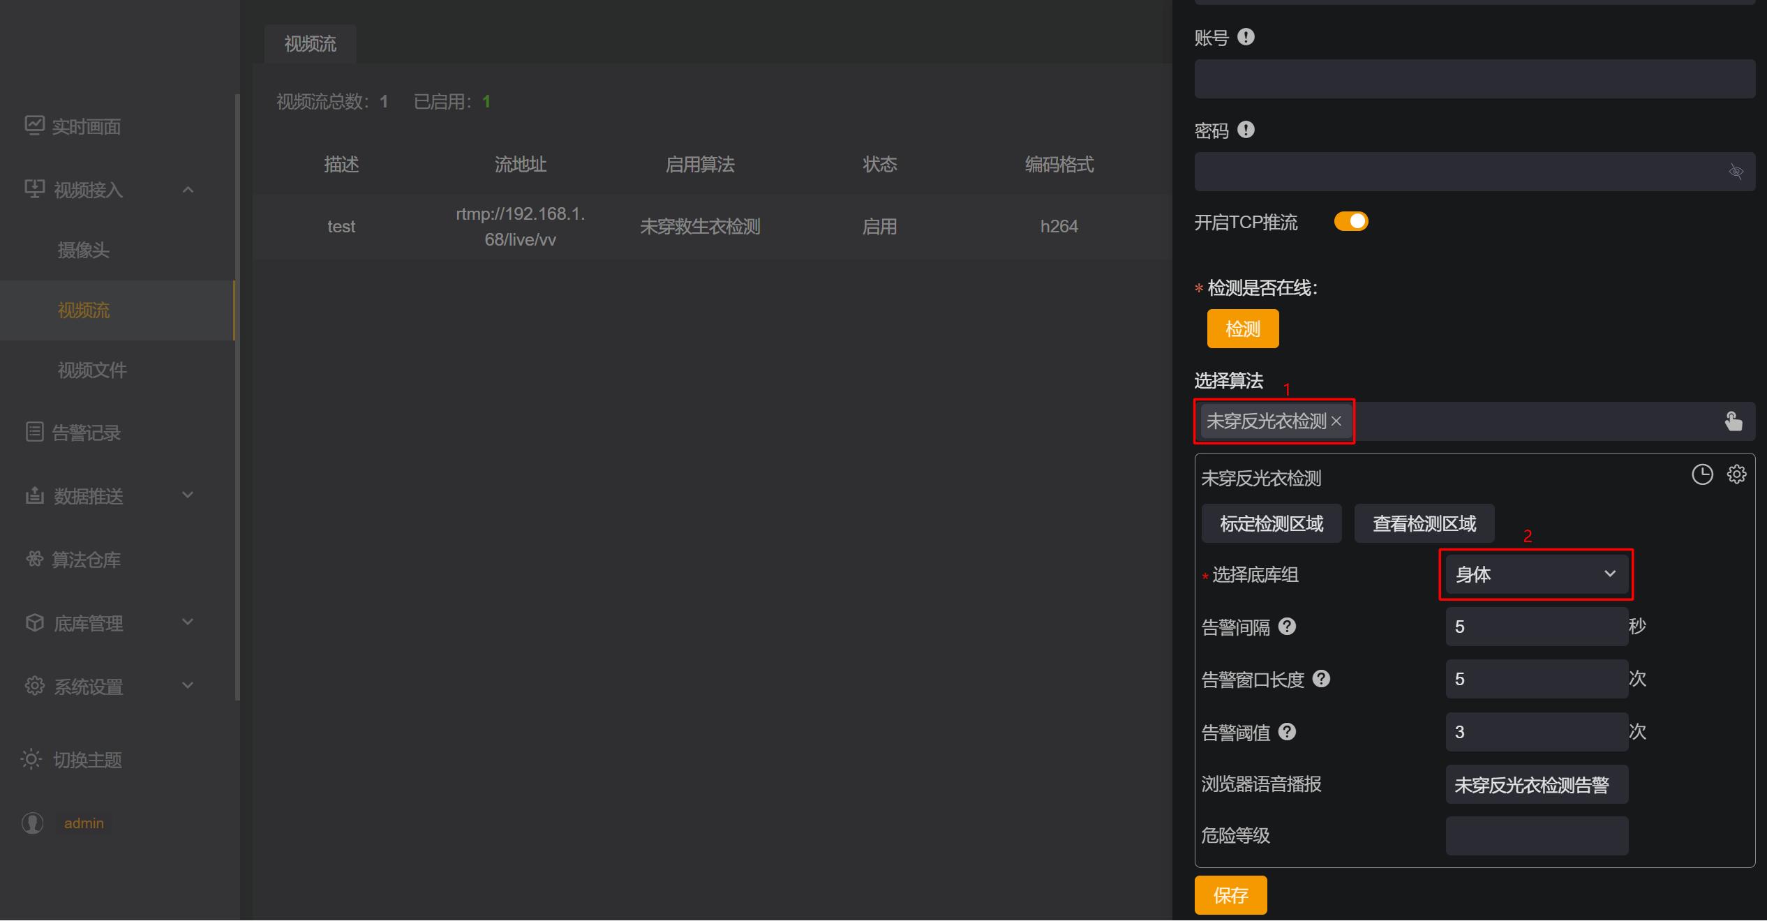Toggle the 开启TCP推流 switch
This screenshot has width=1767, height=921.
(1351, 222)
